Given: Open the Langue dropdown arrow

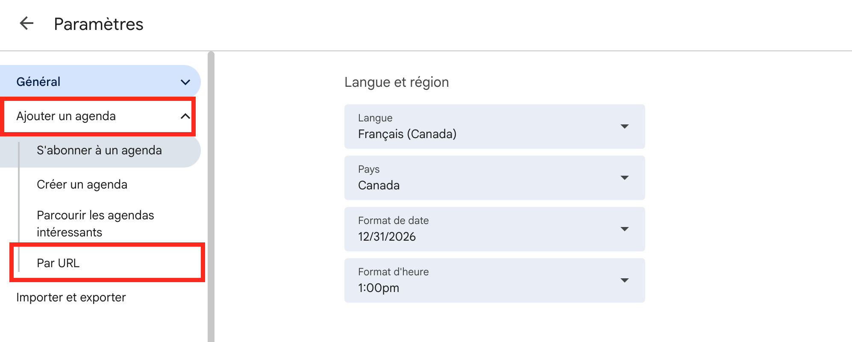Looking at the screenshot, I should tap(625, 126).
